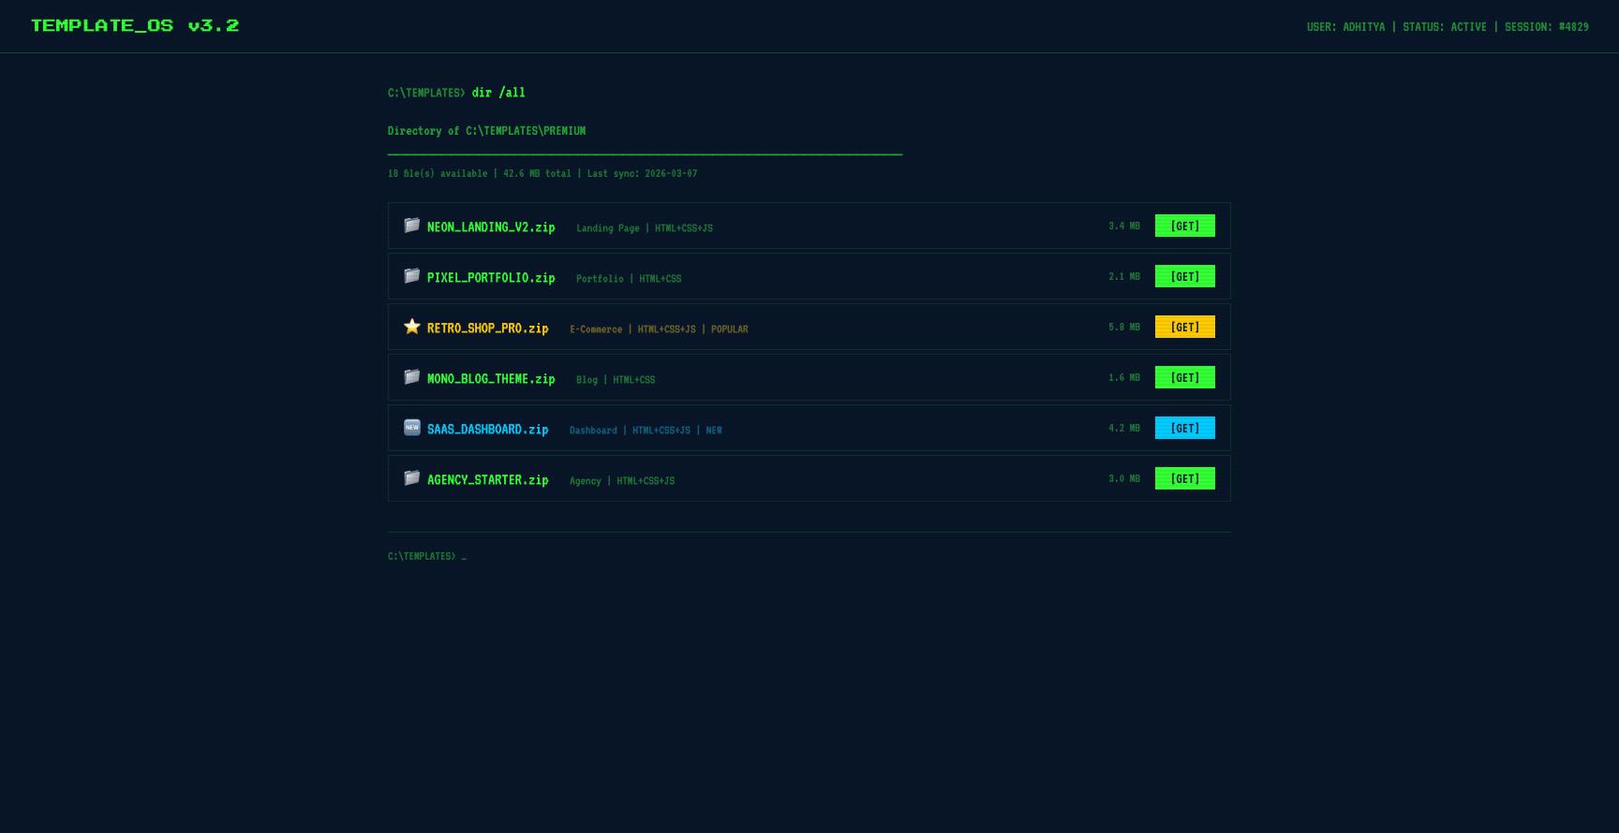Image resolution: width=1619 pixels, height=833 pixels.
Task: Select the RETRO_SHOP_PRO.zip file name
Action: [487, 329]
